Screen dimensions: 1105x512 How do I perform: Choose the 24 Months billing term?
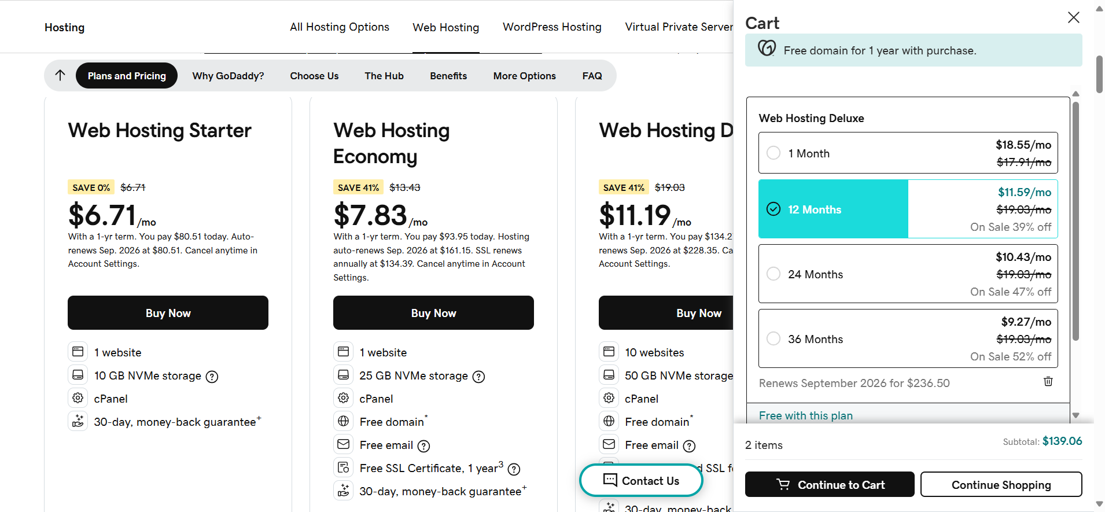click(x=908, y=274)
